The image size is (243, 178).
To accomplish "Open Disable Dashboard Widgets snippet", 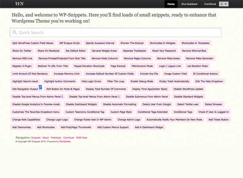I will tap(81, 104).
